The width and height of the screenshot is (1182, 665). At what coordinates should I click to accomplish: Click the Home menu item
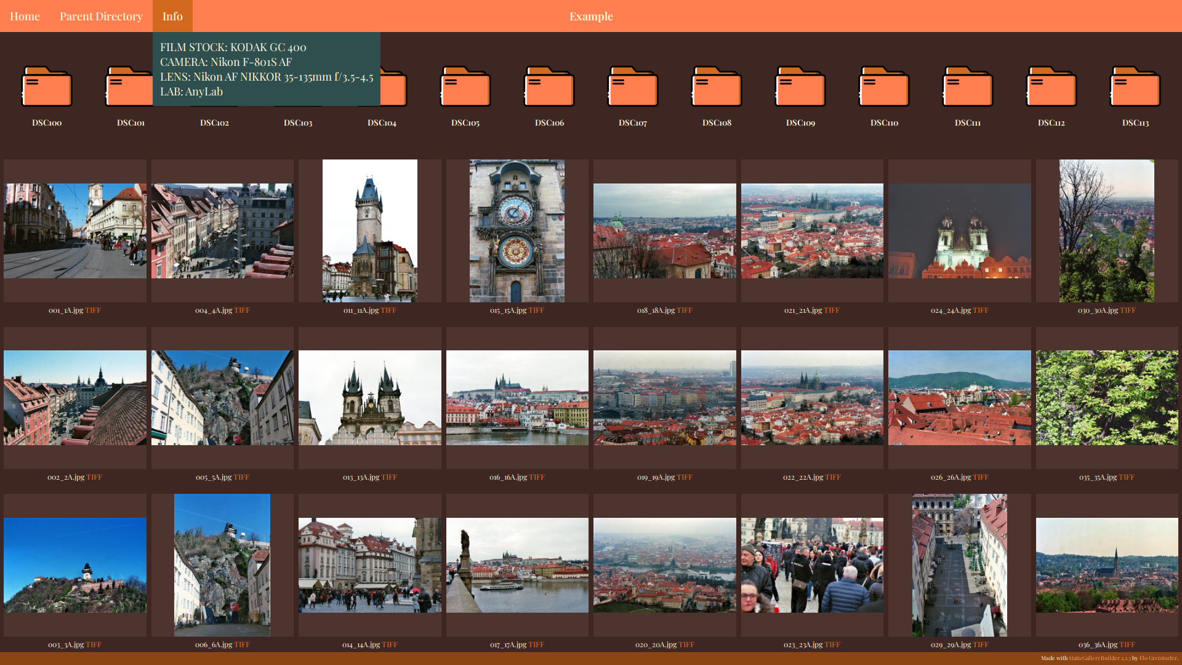[25, 16]
